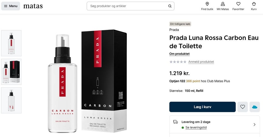Click Anmeld produktet review link
The height and width of the screenshot is (137, 263).
click(x=201, y=62)
